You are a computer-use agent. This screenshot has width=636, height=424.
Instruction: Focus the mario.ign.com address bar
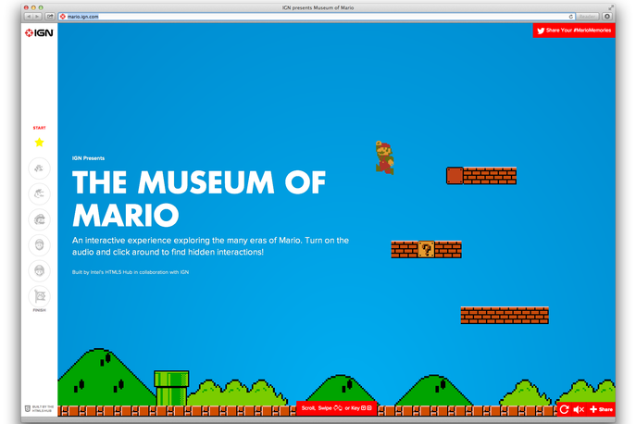[x=306, y=17]
